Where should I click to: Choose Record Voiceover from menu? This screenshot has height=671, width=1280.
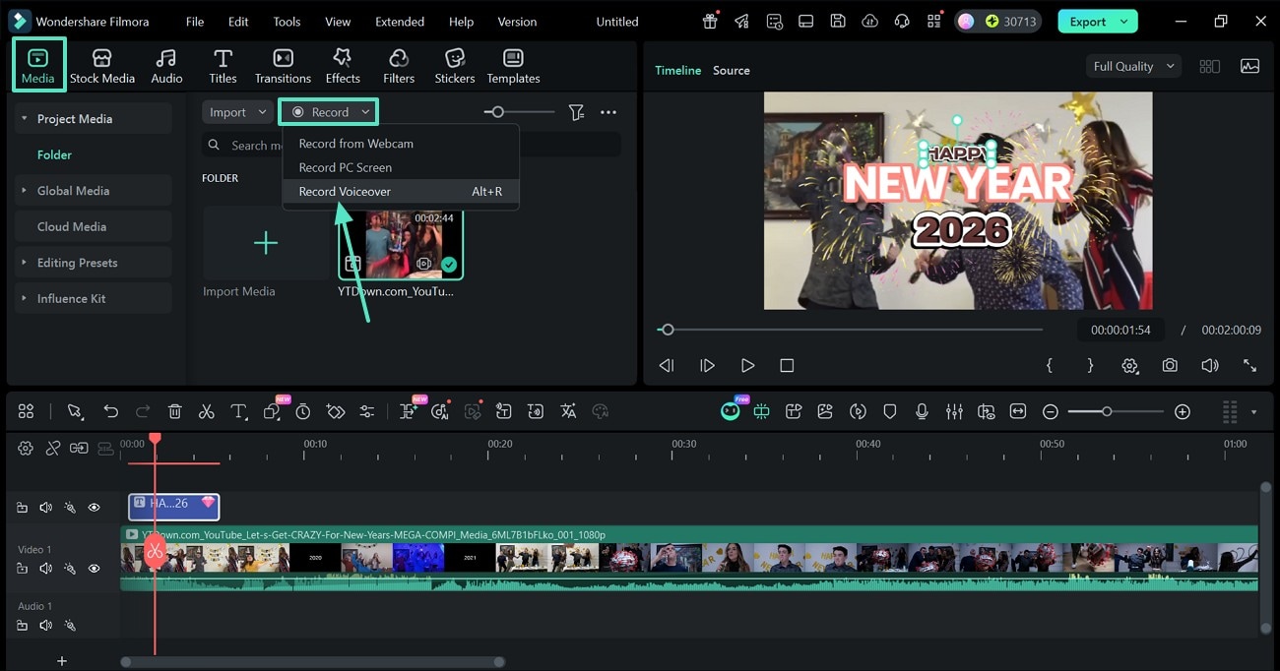[x=401, y=191]
